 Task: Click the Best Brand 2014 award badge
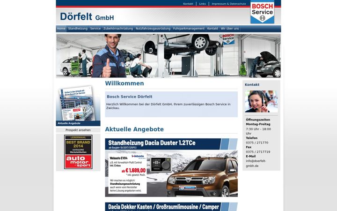click(78, 152)
